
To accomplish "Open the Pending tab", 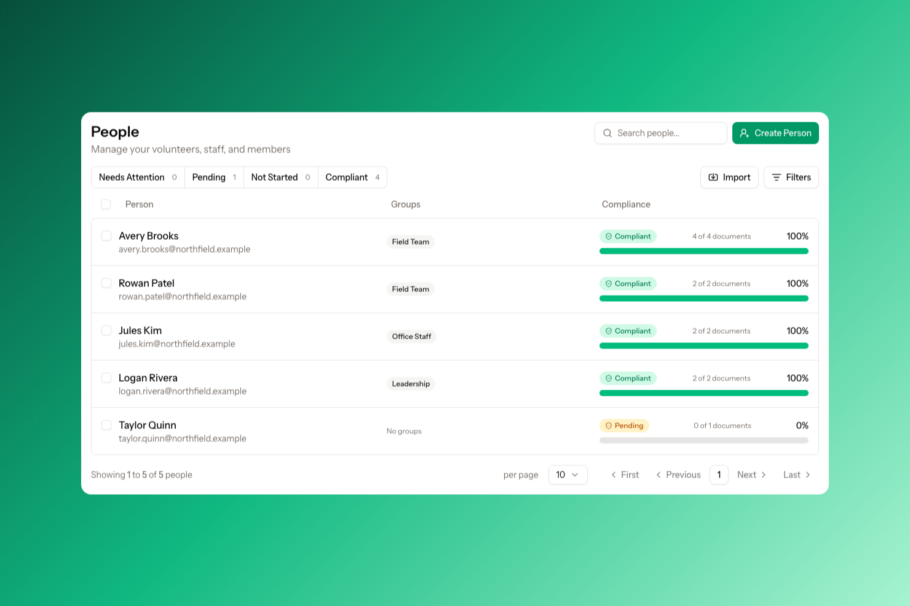I will [x=214, y=177].
